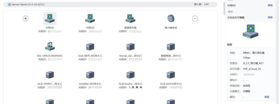
Task: Click the plus add-device button
Action: 26,18
